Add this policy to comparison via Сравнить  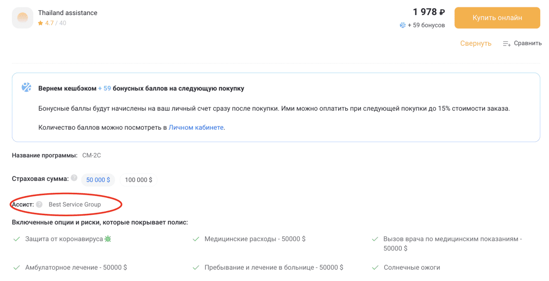coord(522,43)
